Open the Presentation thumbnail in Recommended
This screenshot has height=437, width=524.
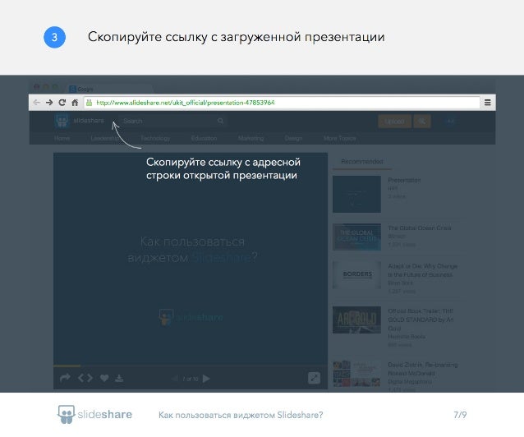pos(356,194)
